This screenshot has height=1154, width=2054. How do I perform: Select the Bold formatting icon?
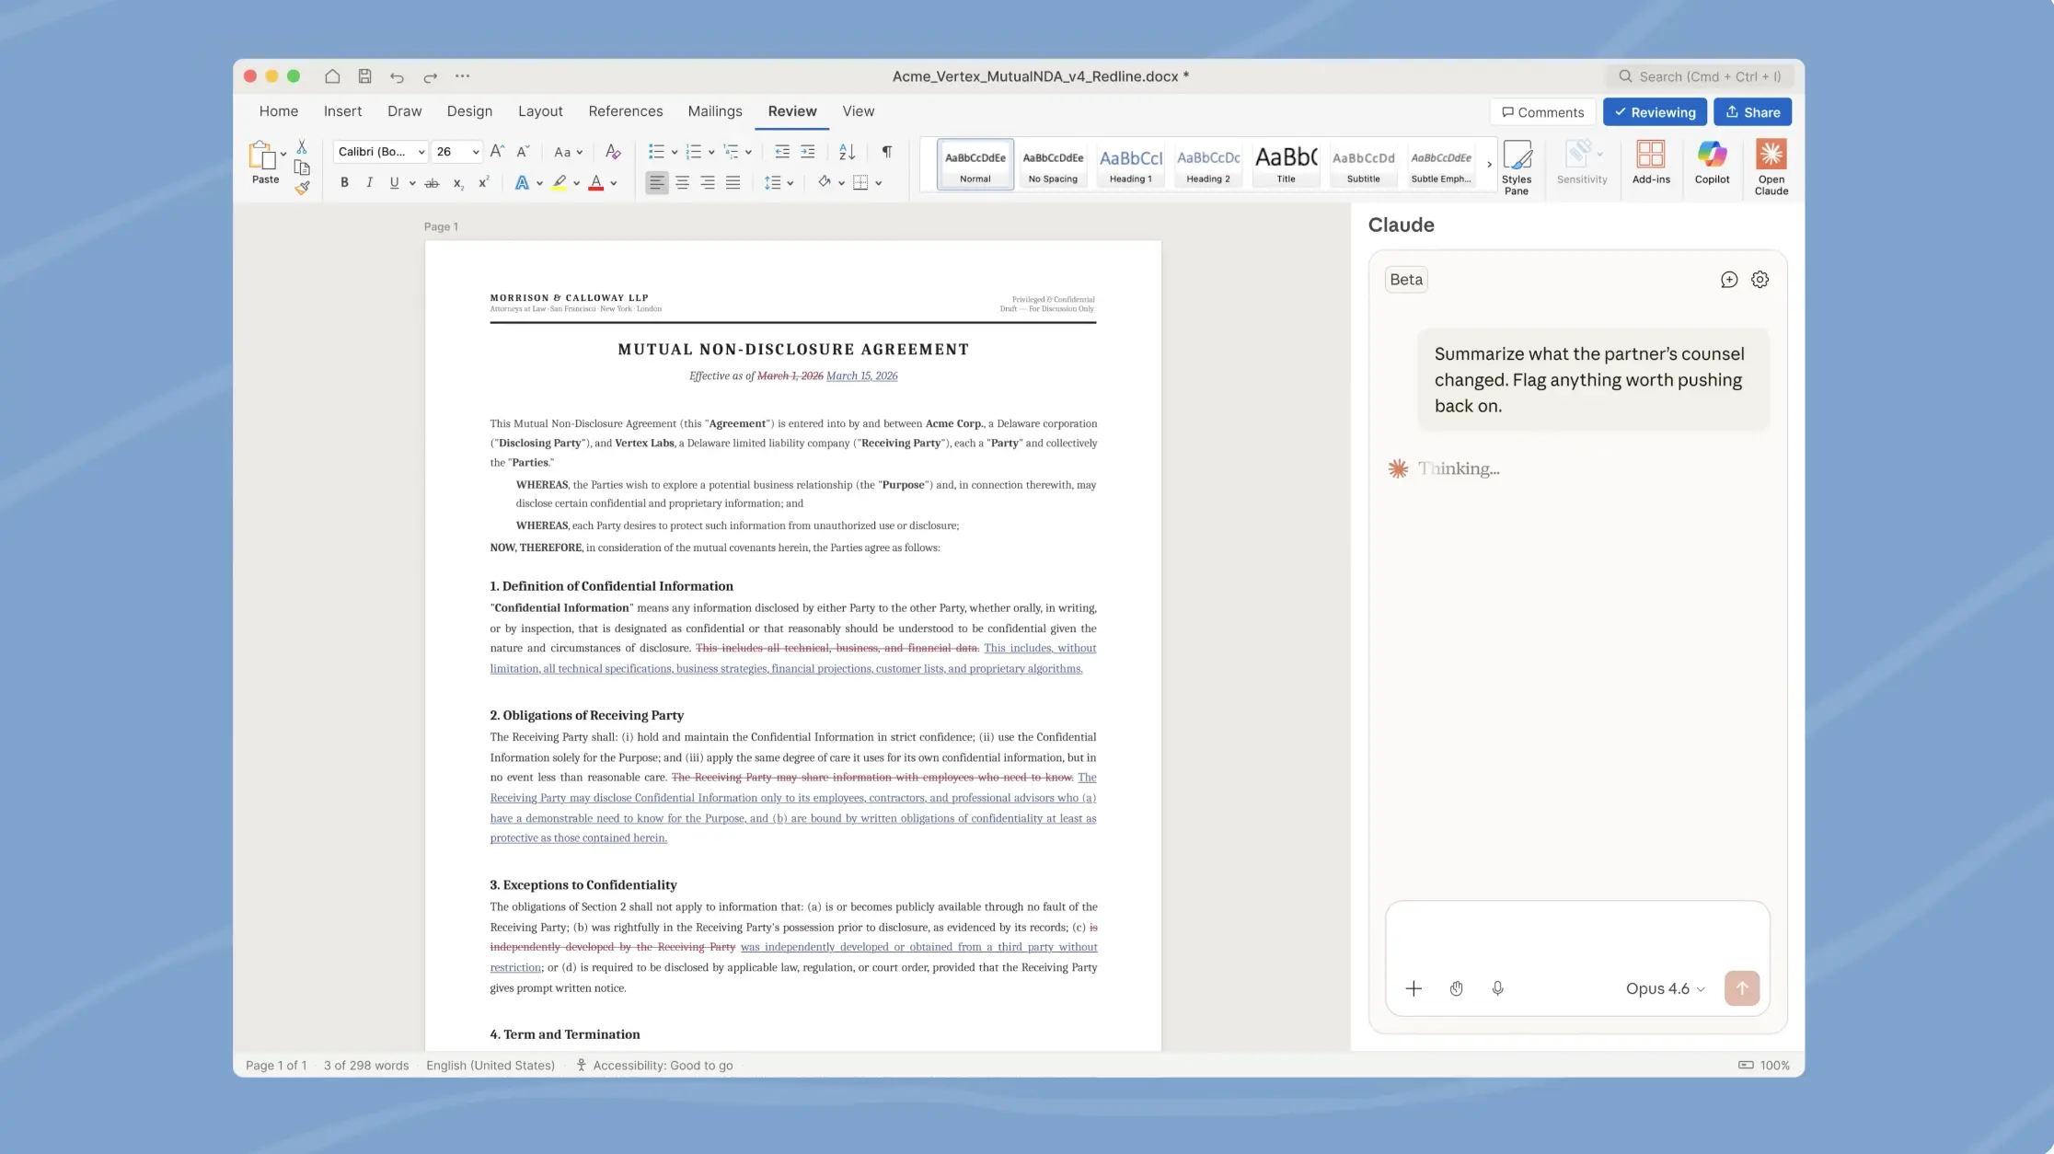pyautogui.click(x=344, y=182)
